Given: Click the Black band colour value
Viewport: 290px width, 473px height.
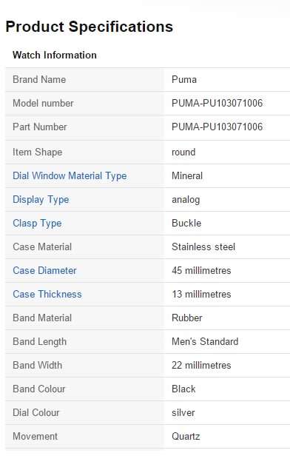Looking at the screenshot, I should (x=183, y=389).
